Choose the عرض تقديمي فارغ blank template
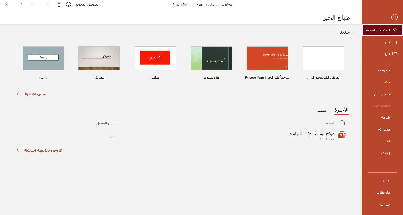 (323, 58)
